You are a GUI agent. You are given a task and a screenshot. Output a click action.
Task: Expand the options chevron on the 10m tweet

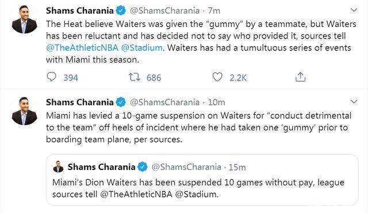pos(354,102)
